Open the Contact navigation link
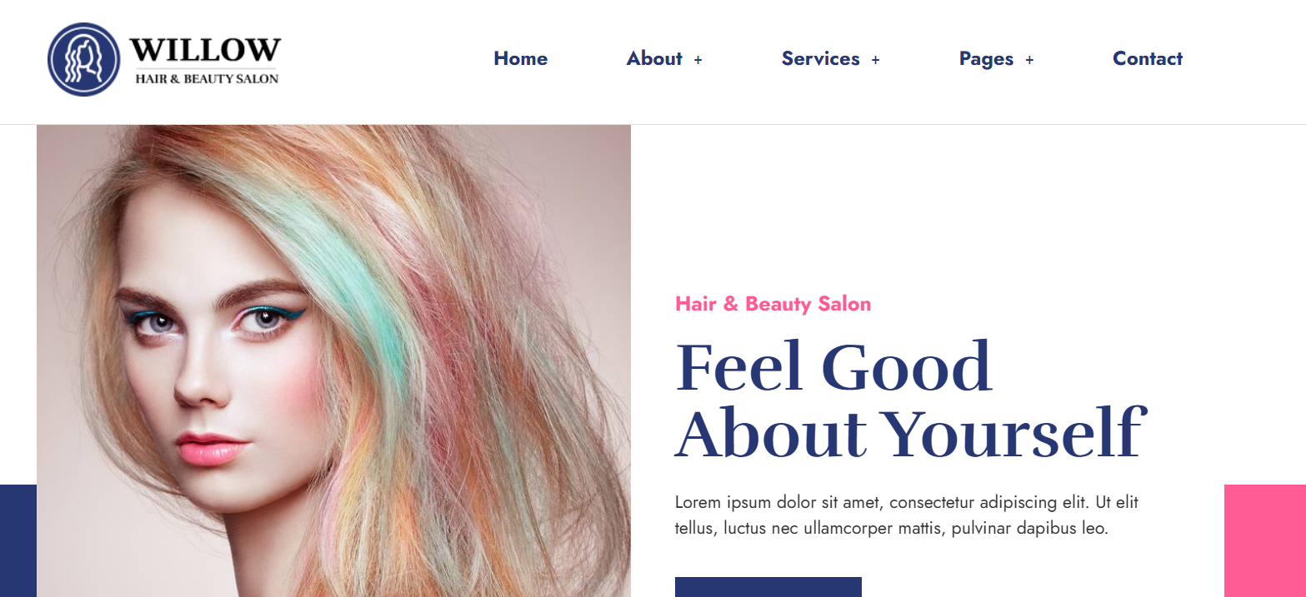 click(x=1148, y=58)
